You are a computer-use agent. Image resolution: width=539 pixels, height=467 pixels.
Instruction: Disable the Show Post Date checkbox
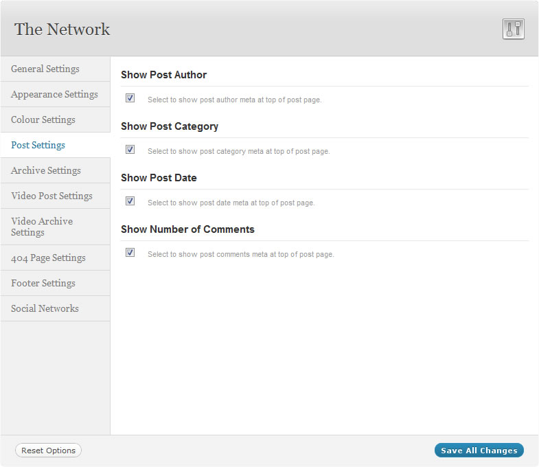tap(130, 201)
